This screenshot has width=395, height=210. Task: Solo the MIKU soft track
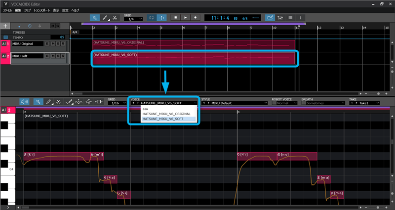(58, 56)
